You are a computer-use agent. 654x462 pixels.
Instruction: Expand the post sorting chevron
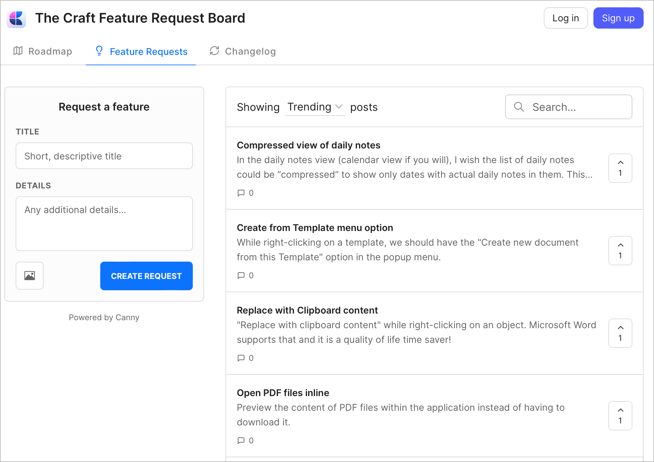(339, 107)
